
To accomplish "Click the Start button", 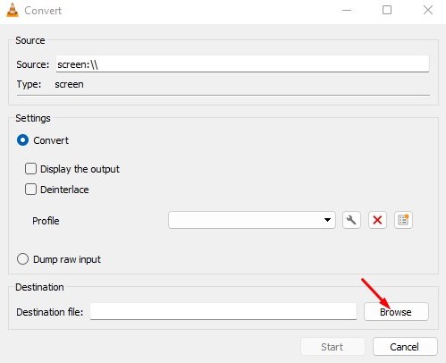I will 332,347.
